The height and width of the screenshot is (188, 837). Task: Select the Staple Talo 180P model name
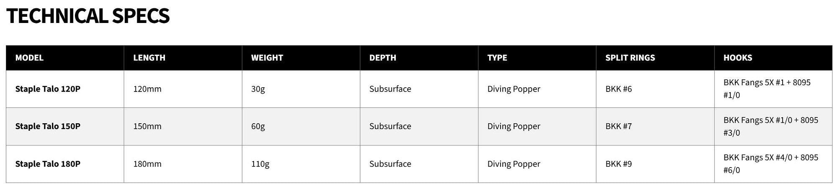coord(48,164)
